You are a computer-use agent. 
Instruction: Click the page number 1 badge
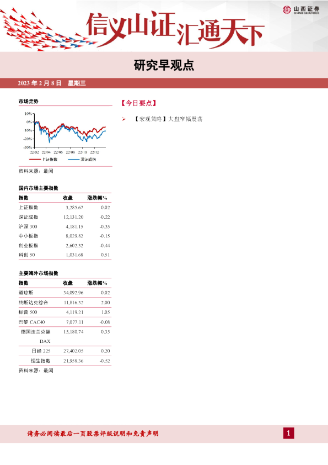tap(289, 434)
